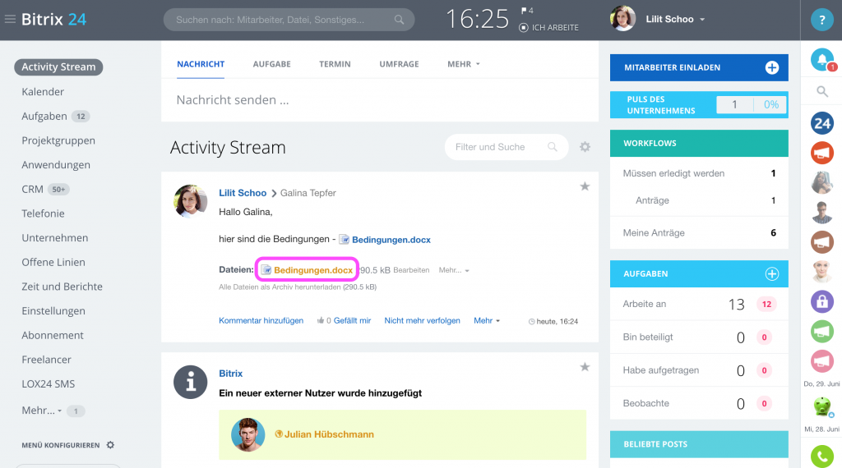Open Offene Linien section
The width and height of the screenshot is (842, 468).
pos(53,262)
